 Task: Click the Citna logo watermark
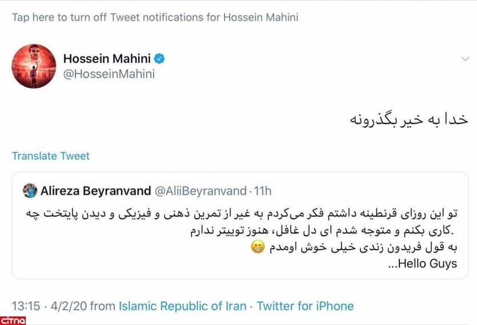point(13,319)
